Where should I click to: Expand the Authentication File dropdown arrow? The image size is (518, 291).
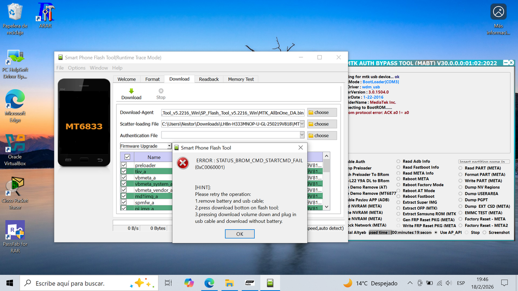[302, 135]
